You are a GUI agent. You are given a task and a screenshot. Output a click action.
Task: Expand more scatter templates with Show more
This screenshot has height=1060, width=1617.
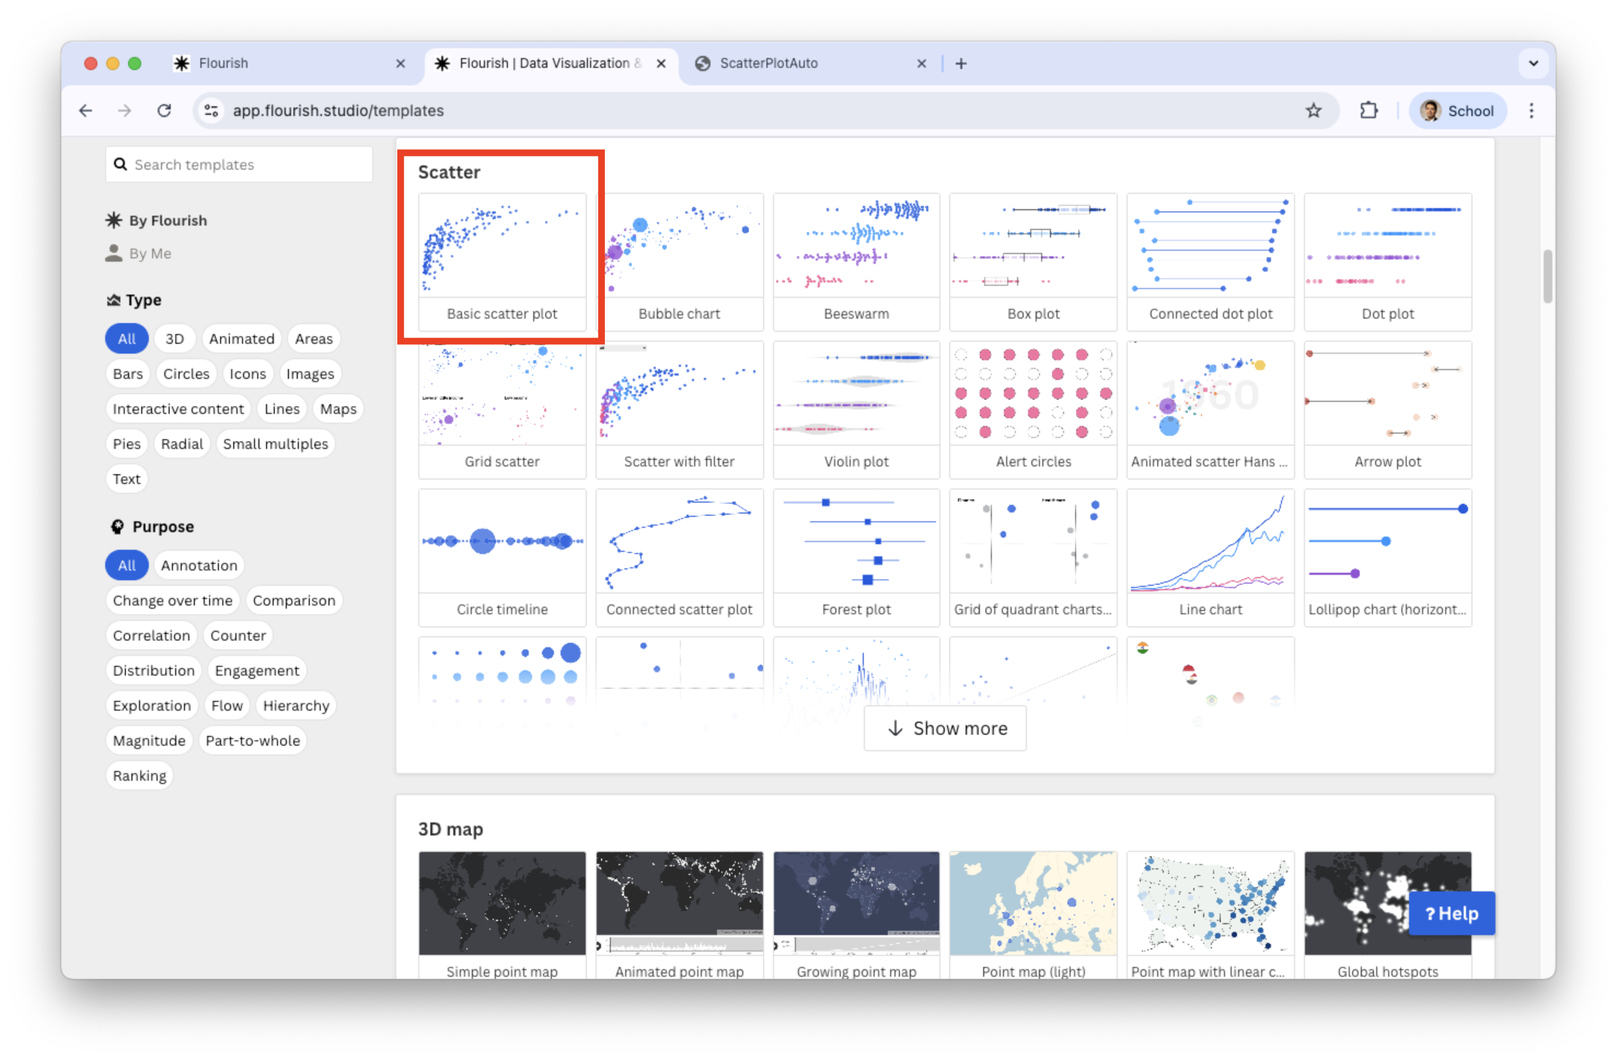click(x=944, y=728)
